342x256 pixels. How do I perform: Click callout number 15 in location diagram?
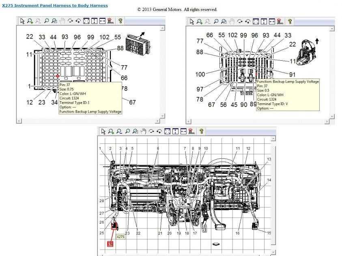click(269, 233)
